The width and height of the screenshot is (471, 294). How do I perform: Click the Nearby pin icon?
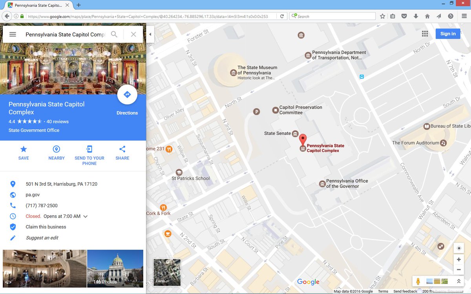pos(57,149)
